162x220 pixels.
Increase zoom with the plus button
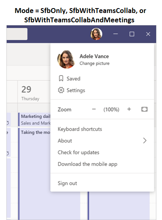tap(129, 109)
